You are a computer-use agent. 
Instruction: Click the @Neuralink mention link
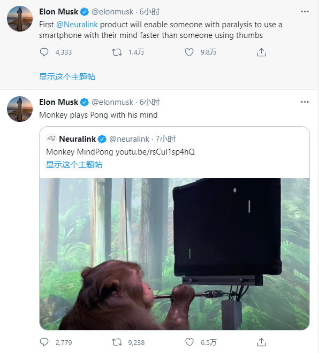(x=77, y=25)
